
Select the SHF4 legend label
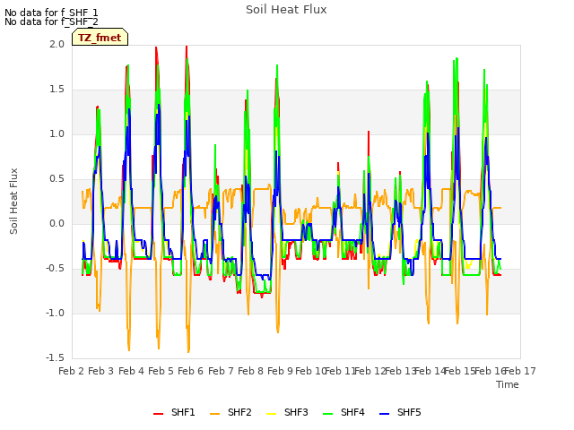point(352,412)
